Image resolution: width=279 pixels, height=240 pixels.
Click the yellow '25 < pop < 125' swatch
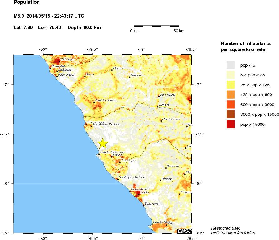tap(230, 85)
